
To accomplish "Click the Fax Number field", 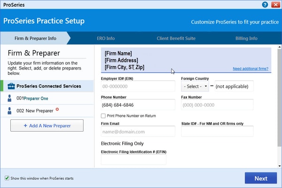I will (217, 105).
